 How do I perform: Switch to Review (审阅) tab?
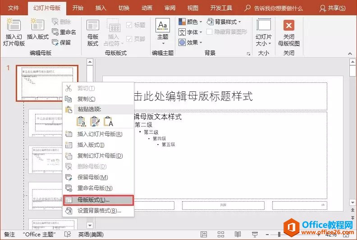pyautogui.click(x=170, y=8)
